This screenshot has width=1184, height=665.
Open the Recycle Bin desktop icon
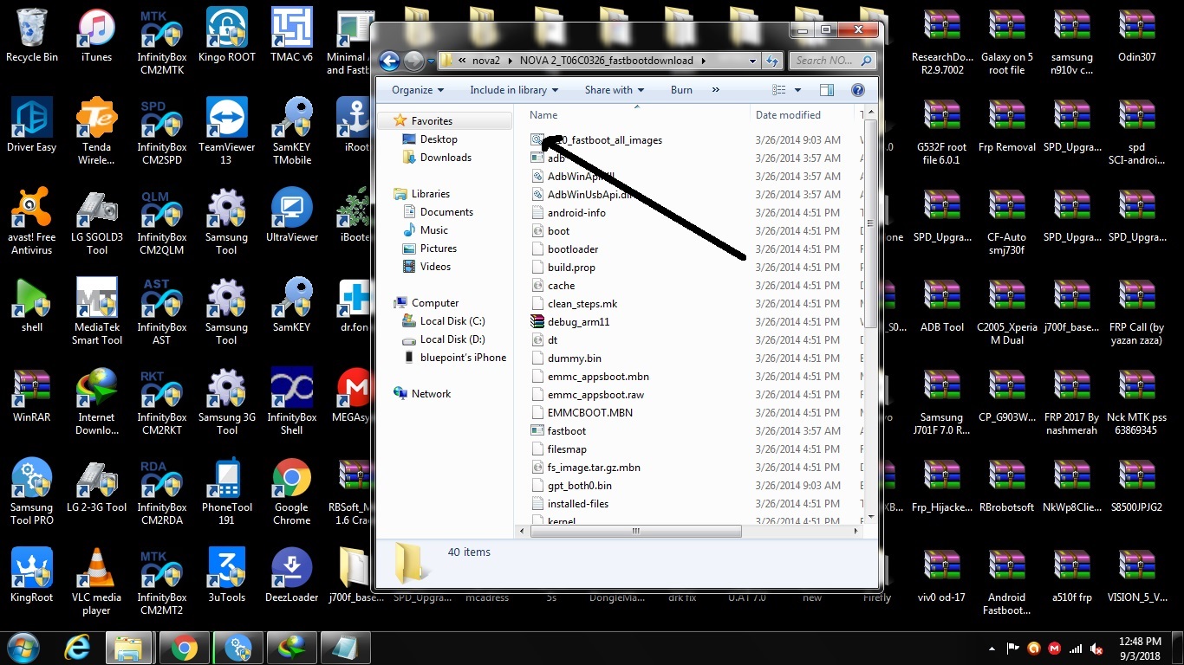click(32, 36)
